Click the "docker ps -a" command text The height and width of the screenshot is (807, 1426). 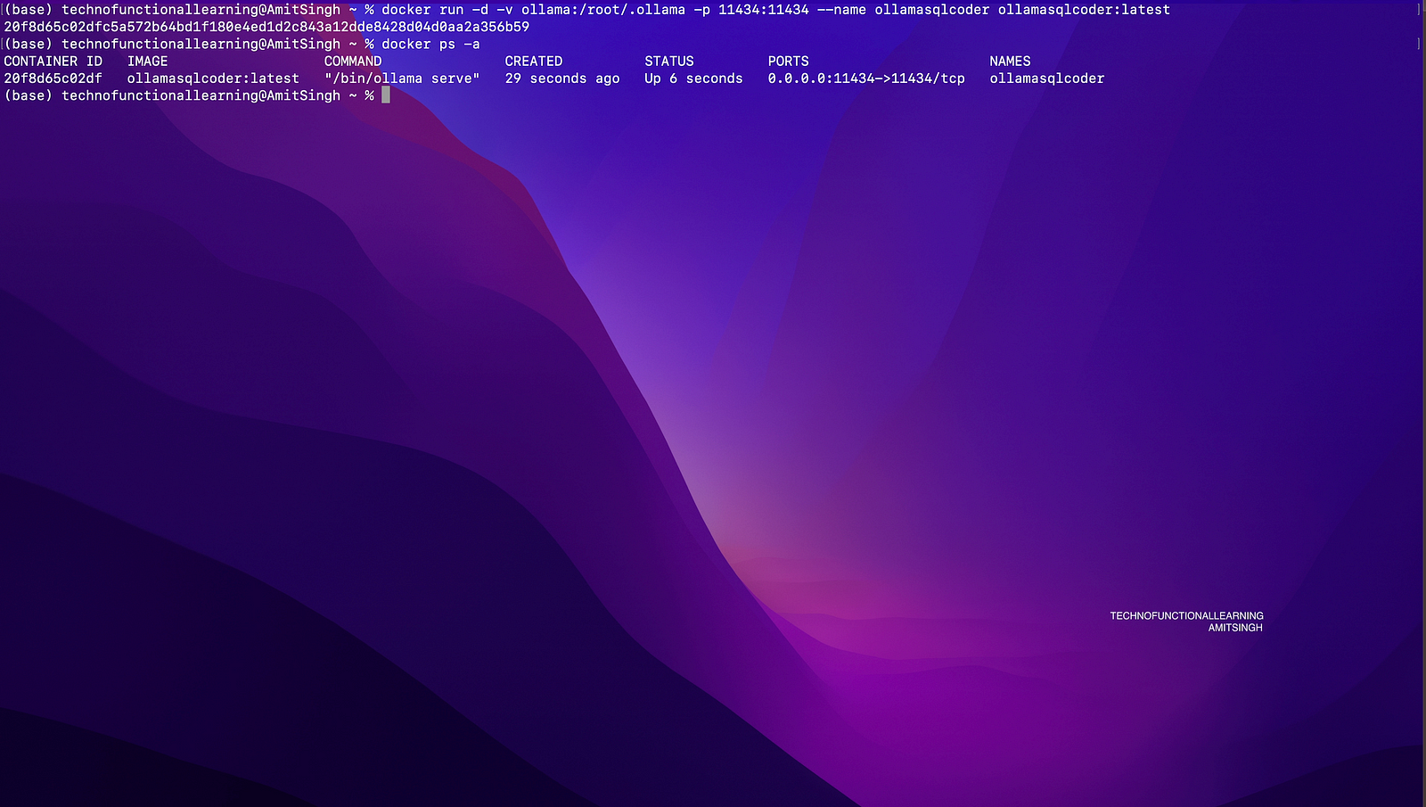430,44
